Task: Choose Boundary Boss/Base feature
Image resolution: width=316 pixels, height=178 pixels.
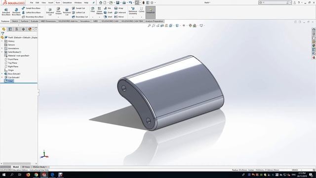Action: [33, 17]
